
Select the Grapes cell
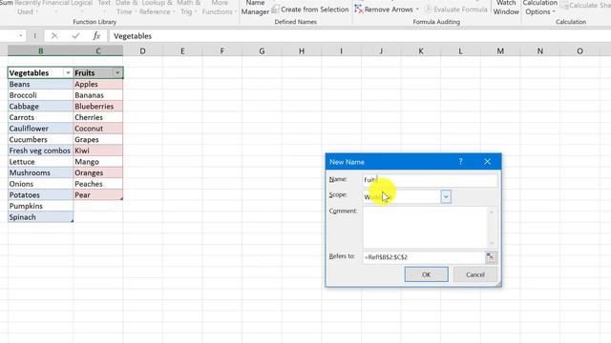coord(98,140)
